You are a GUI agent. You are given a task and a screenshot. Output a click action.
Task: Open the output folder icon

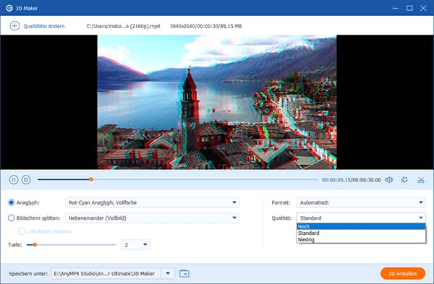pos(184,273)
